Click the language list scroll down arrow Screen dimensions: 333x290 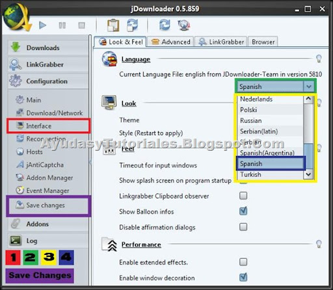pos(308,174)
